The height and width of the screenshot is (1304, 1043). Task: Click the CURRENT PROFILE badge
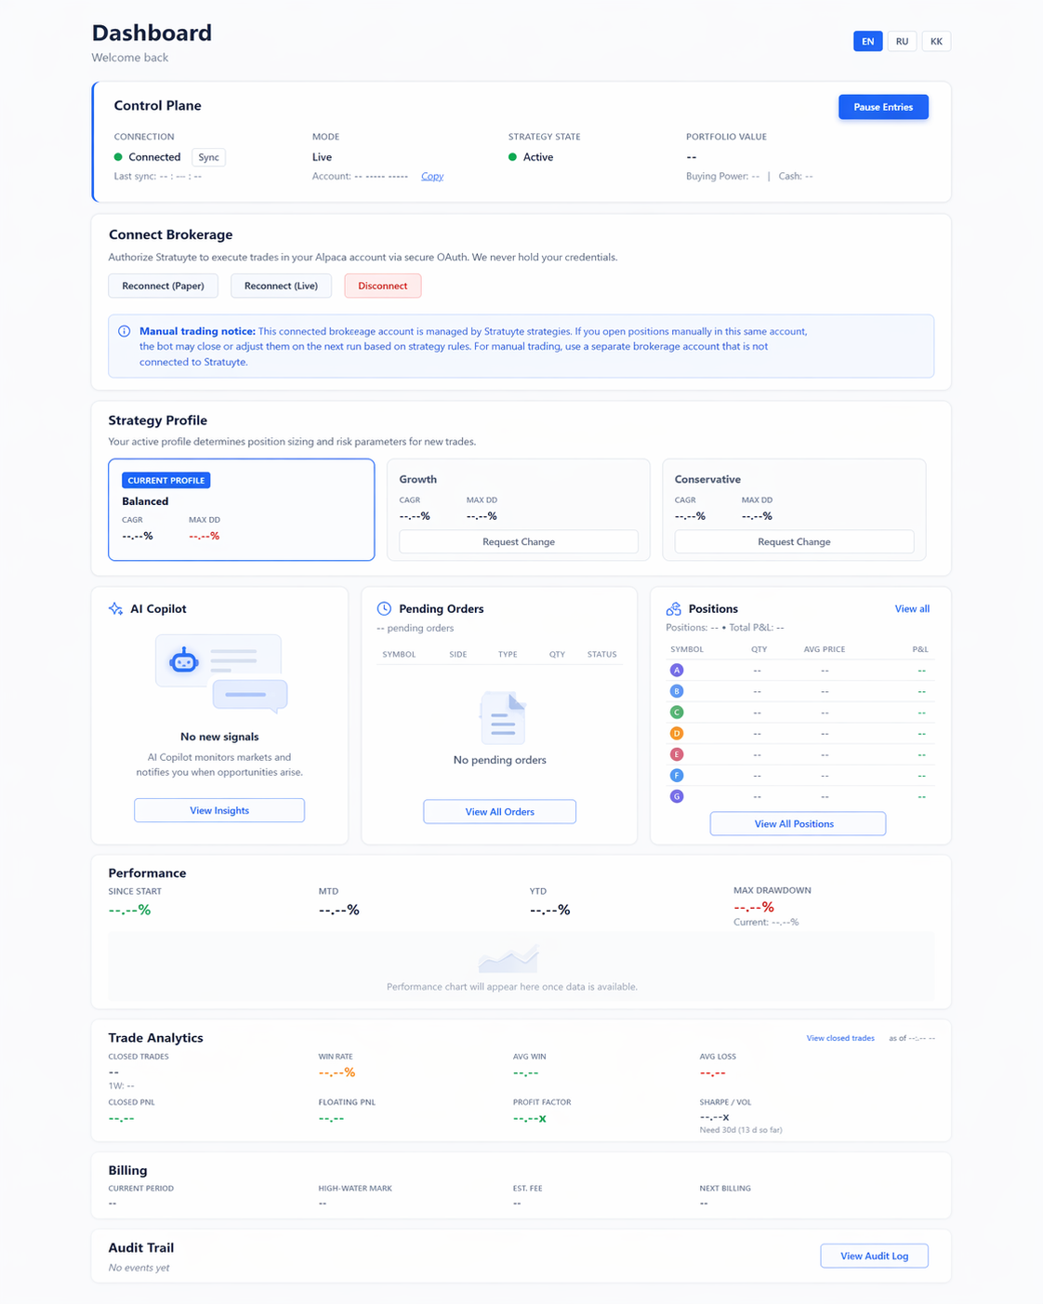click(x=166, y=481)
